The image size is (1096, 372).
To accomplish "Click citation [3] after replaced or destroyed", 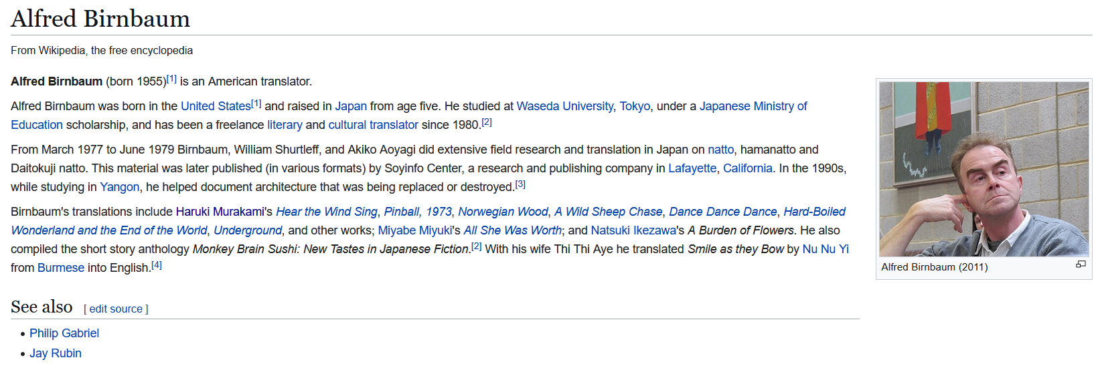I will (520, 184).
